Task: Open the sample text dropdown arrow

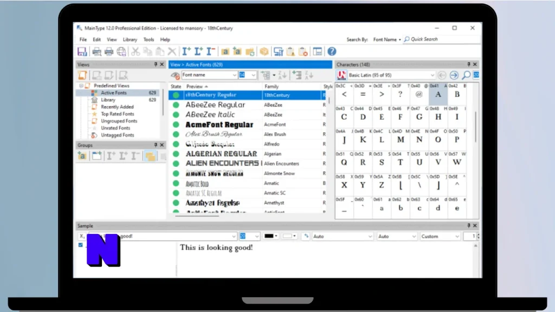Action: pyautogui.click(x=234, y=236)
